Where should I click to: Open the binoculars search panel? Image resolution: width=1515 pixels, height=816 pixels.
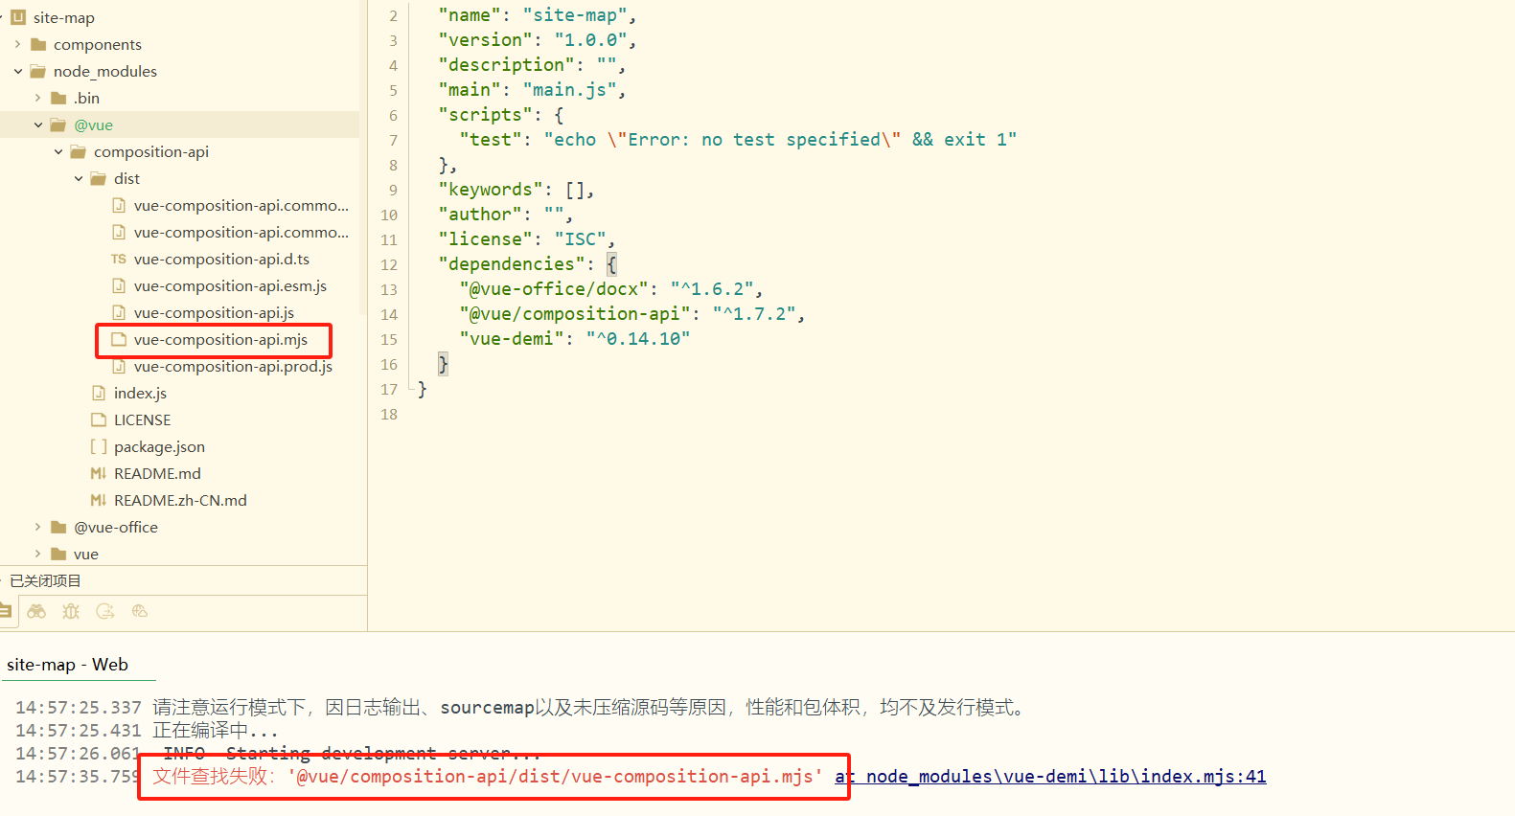36,611
